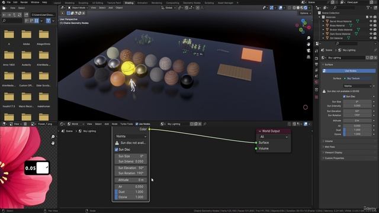
Task: Open the Edit menu
Action: pyautogui.click(x=15, y=2)
